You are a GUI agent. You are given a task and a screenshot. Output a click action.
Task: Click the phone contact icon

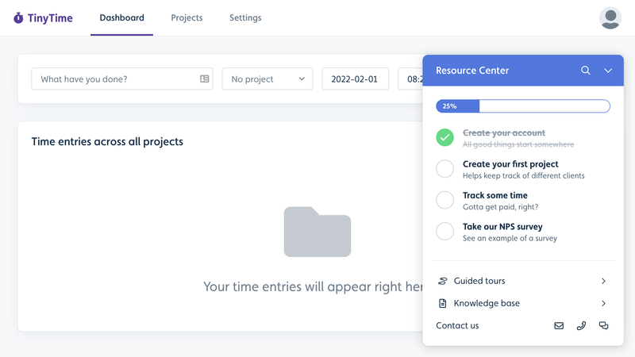click(x=581, y=325)
